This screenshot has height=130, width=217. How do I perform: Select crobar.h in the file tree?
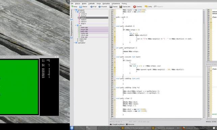(84, 14)
